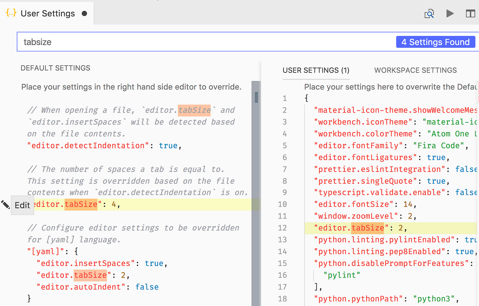Viewport: 479px width, 306px height.
Task: Click line number 18 in the gutter
Action: pos(282,299)
